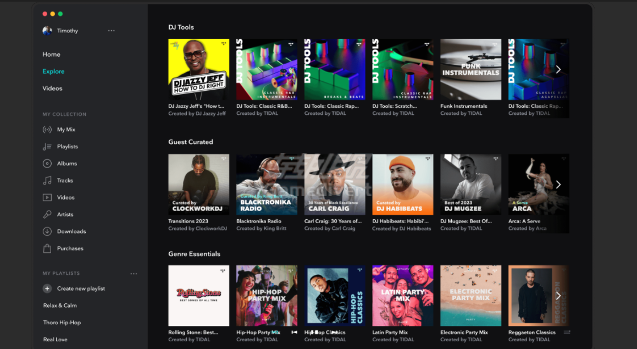
Task: Click Timothy's profile avatar
Action: 47,31
